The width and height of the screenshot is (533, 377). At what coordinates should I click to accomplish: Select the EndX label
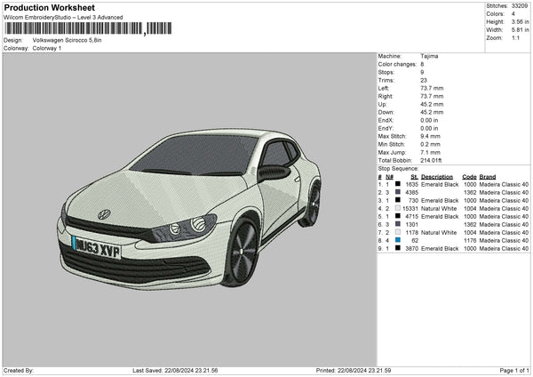tap(386, 120)
